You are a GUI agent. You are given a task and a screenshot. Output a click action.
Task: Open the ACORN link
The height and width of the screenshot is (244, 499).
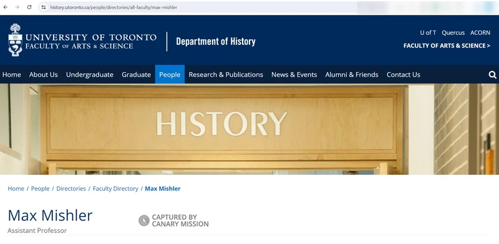coord(480,33)
